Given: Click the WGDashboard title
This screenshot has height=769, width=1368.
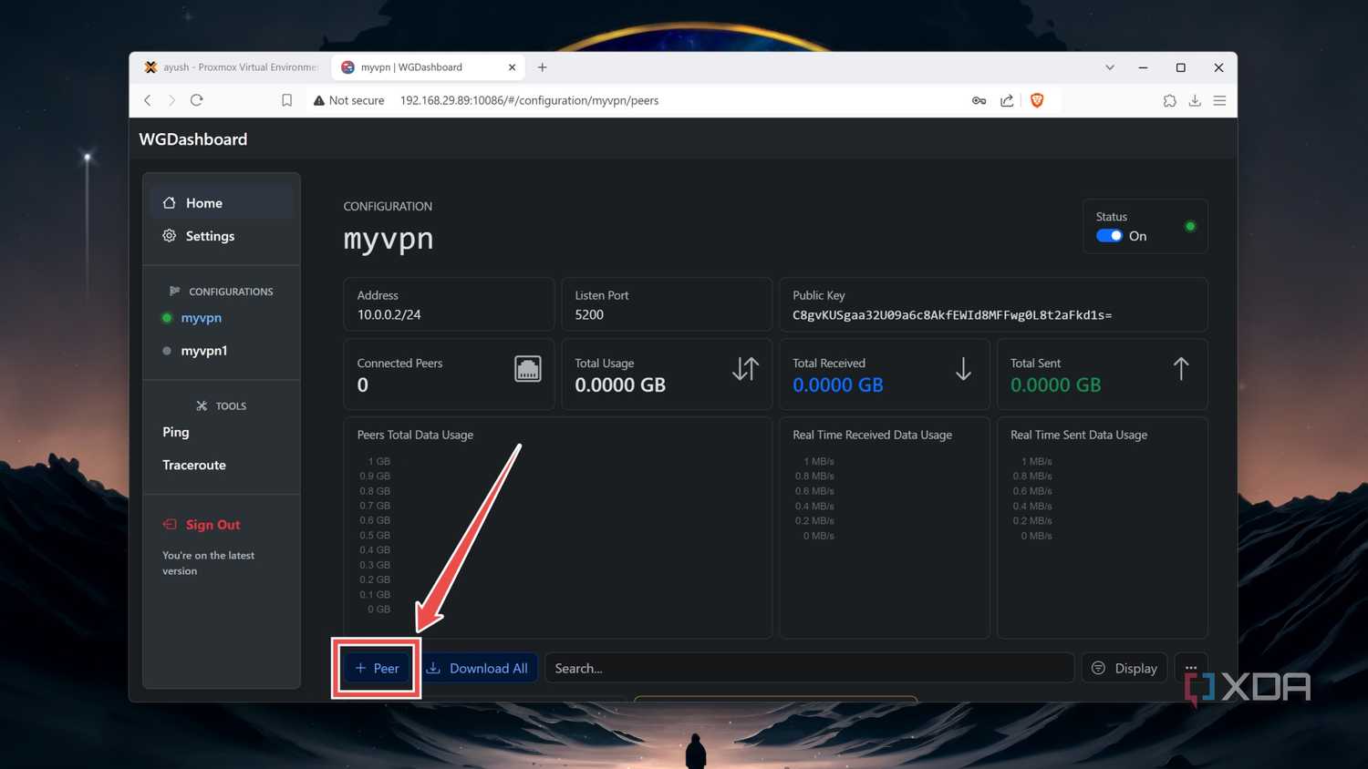Looking at the screenshot, I should tap(193, 139).
